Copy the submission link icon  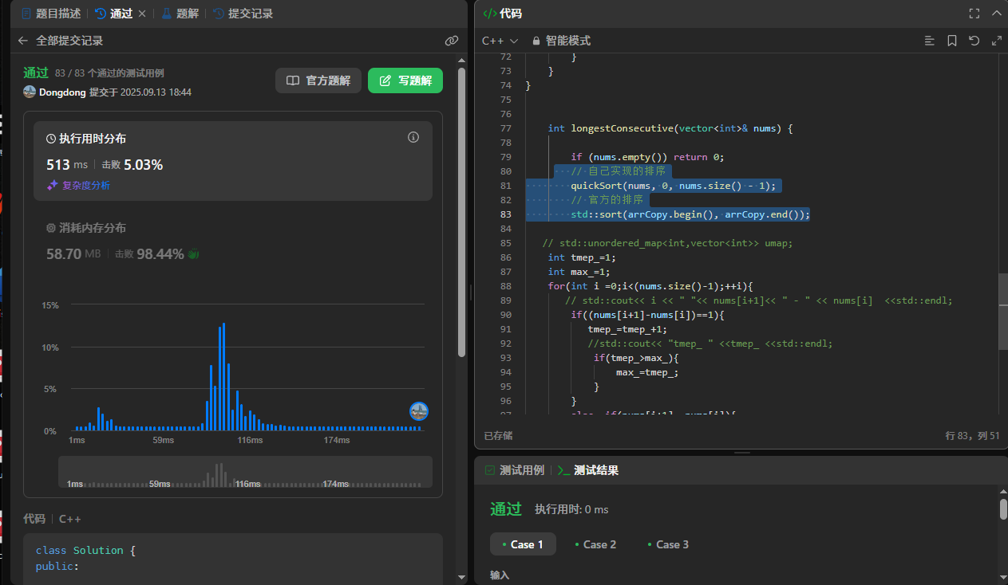tap(452, 41)
